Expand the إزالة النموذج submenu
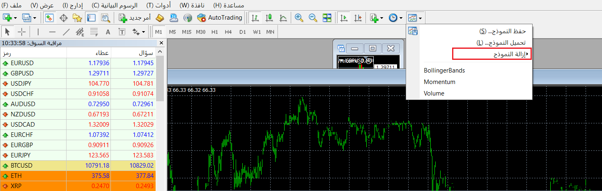The width and height of the screenshot is (602, 191). pos(492,54)
